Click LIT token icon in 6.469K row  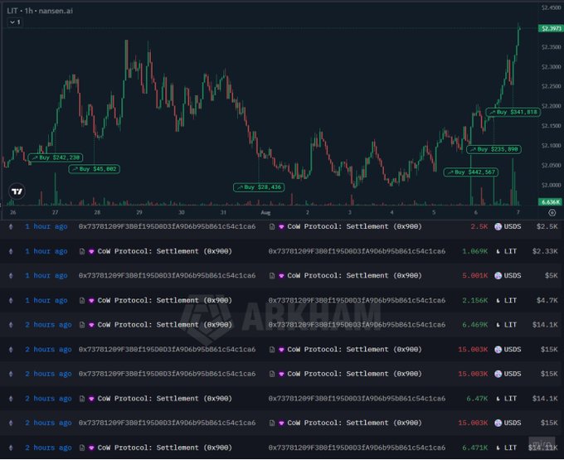(498, 325)
